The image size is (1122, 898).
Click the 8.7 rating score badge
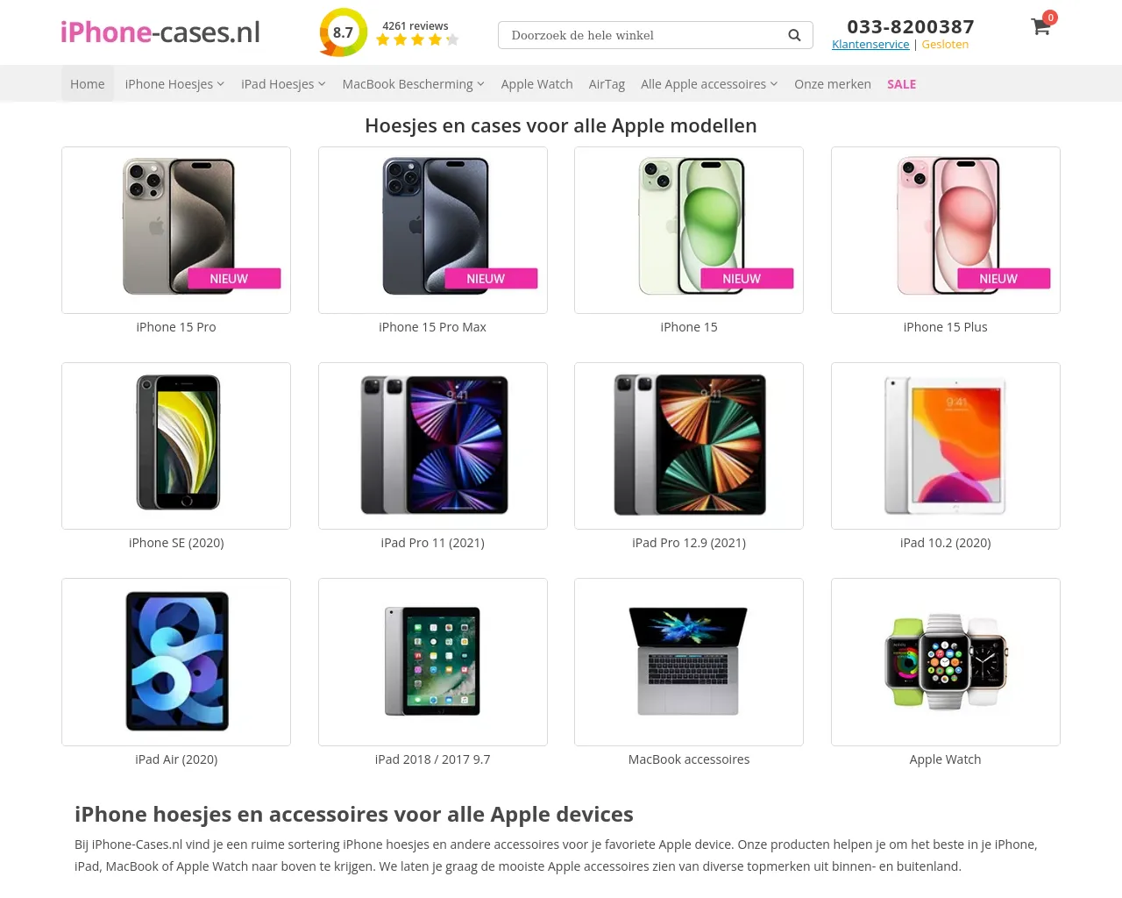coord(343,32)
